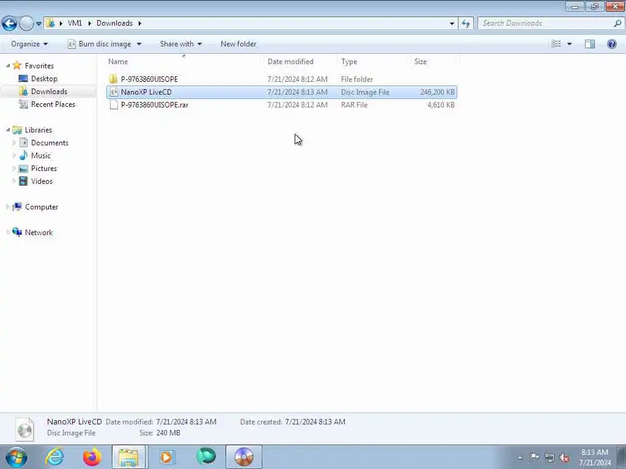Collapse the Libraries group
This screenshot has width=626, height=469.
(x=8, y=129)
